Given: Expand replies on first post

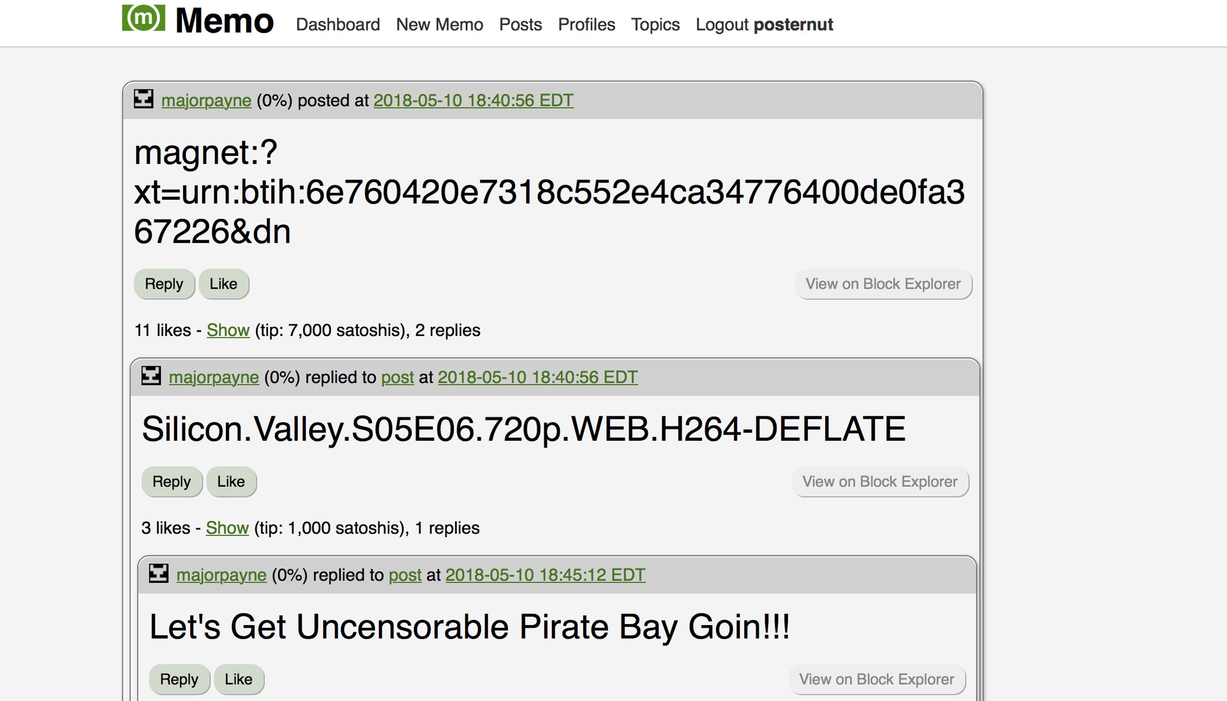Looking at the screenshot, I should click(x=227, y=329).
